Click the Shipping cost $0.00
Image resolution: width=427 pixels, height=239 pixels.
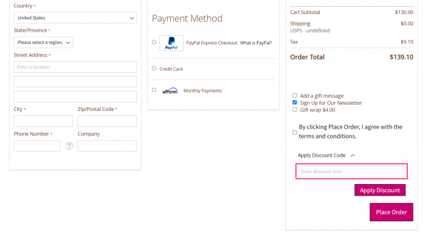(407, 24)
